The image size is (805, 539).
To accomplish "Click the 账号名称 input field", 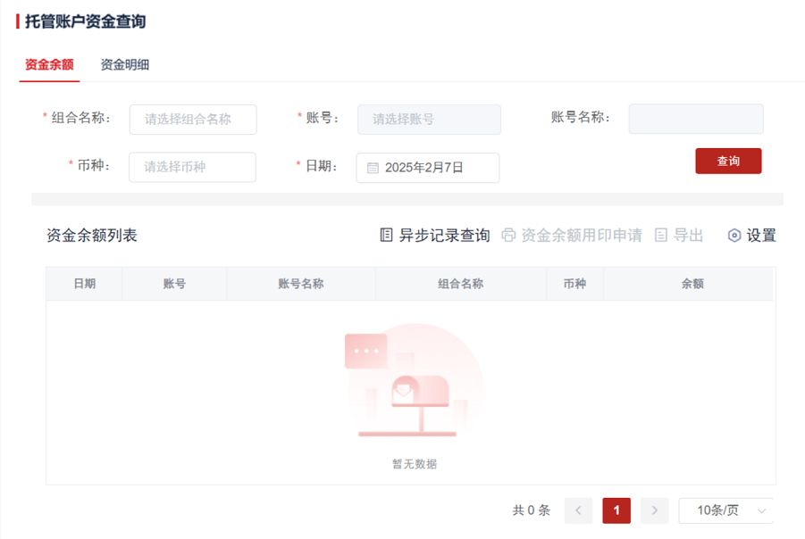I will coord(696,119).
